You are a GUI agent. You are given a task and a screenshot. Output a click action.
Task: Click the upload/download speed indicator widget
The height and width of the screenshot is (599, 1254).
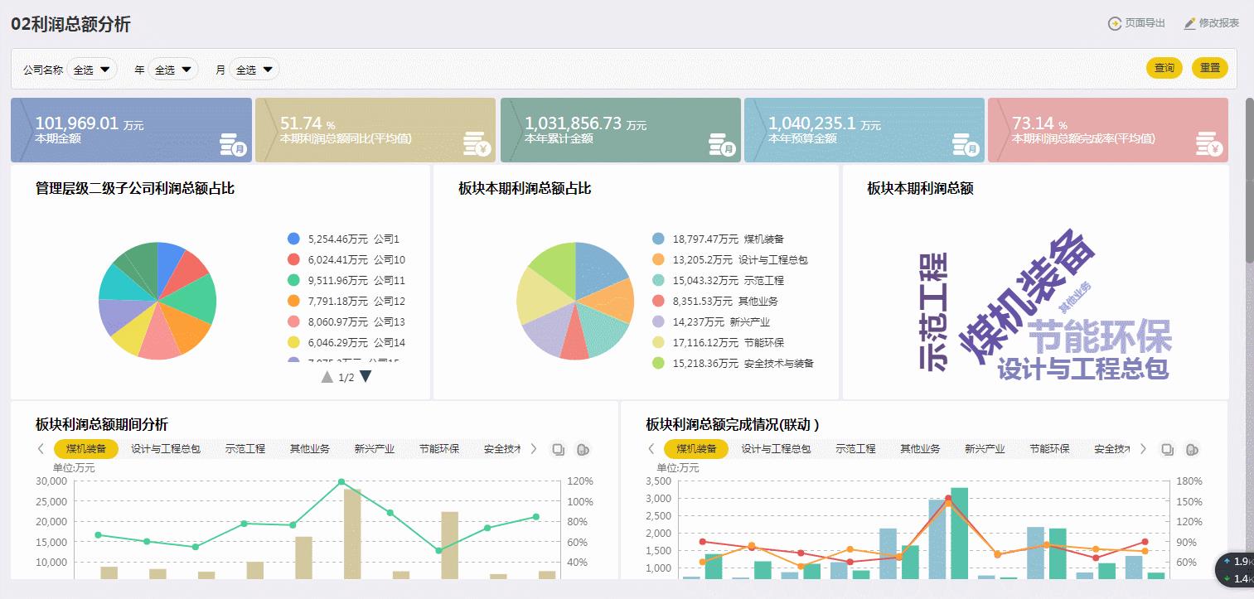coord(1235,570)
